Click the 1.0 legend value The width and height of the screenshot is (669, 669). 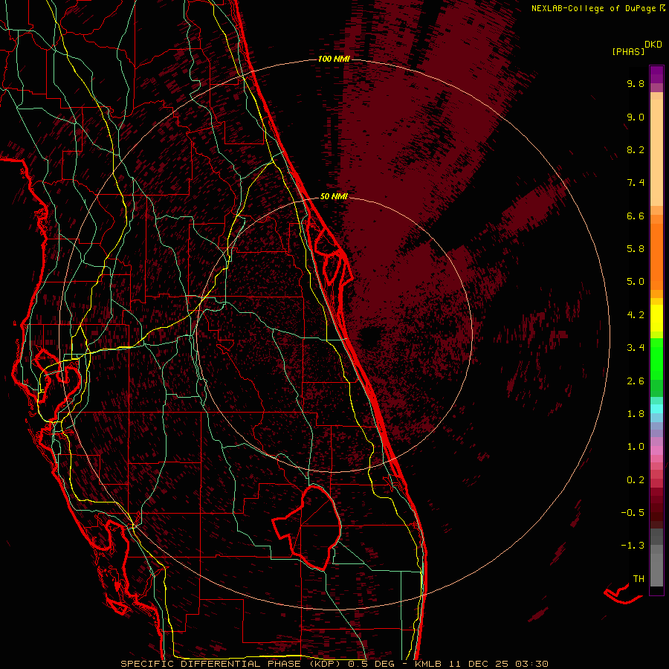(x=636, y=447)
